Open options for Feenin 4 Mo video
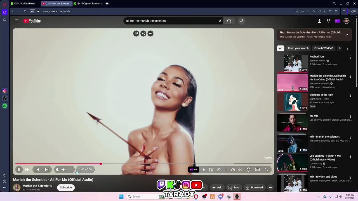Screen dimensions: 358x201 coord(350,156)
